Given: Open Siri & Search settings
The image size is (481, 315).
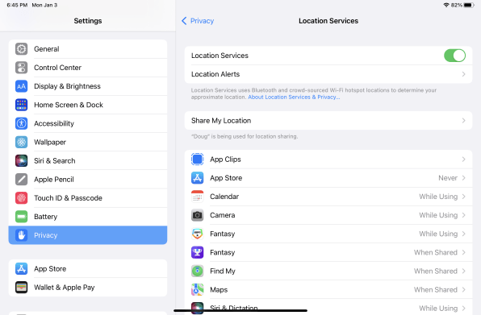Looking at the screenshot, I should coord(88,161).
